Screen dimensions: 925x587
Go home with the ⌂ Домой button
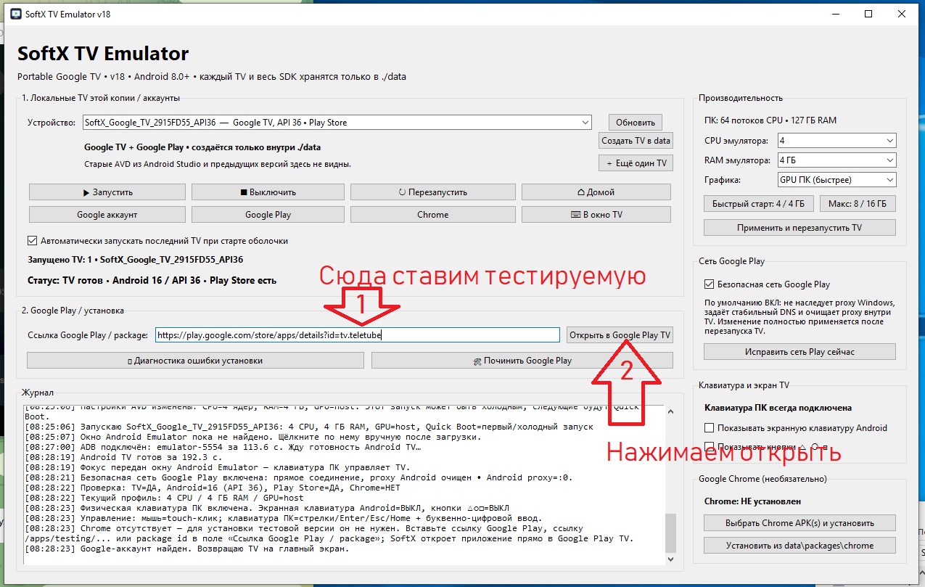[596, 192]
